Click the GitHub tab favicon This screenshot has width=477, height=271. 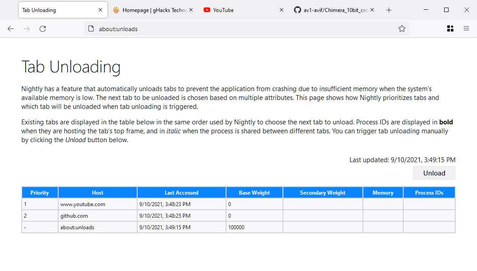pos(298,10)
